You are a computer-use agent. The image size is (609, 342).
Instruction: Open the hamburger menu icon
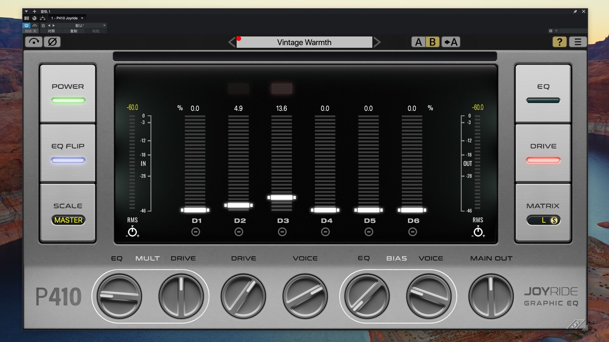578,42
